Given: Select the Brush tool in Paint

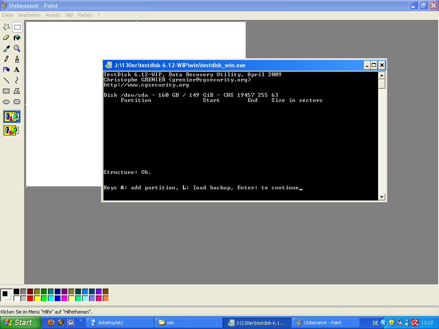Looking at the screenshot, I should 17,59.
